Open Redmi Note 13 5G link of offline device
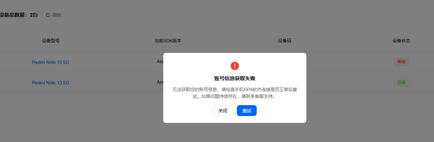 (x=51, y=62)
